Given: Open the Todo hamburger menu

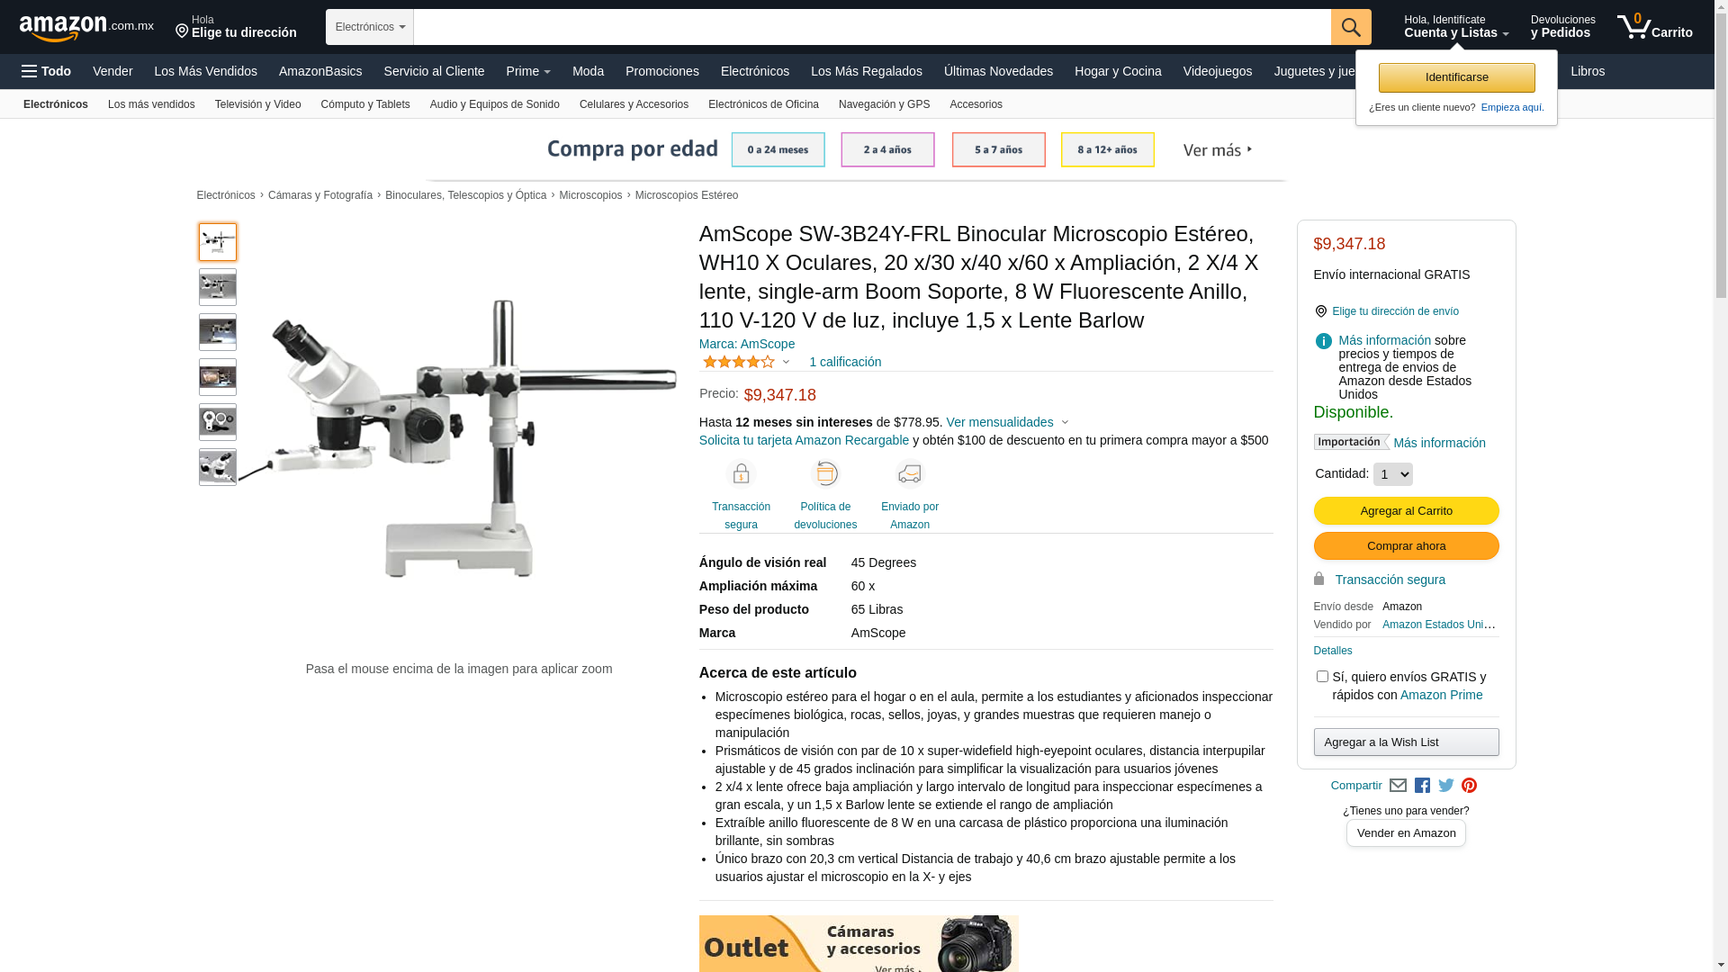Looking at the screenshot, I should (47, 71).
